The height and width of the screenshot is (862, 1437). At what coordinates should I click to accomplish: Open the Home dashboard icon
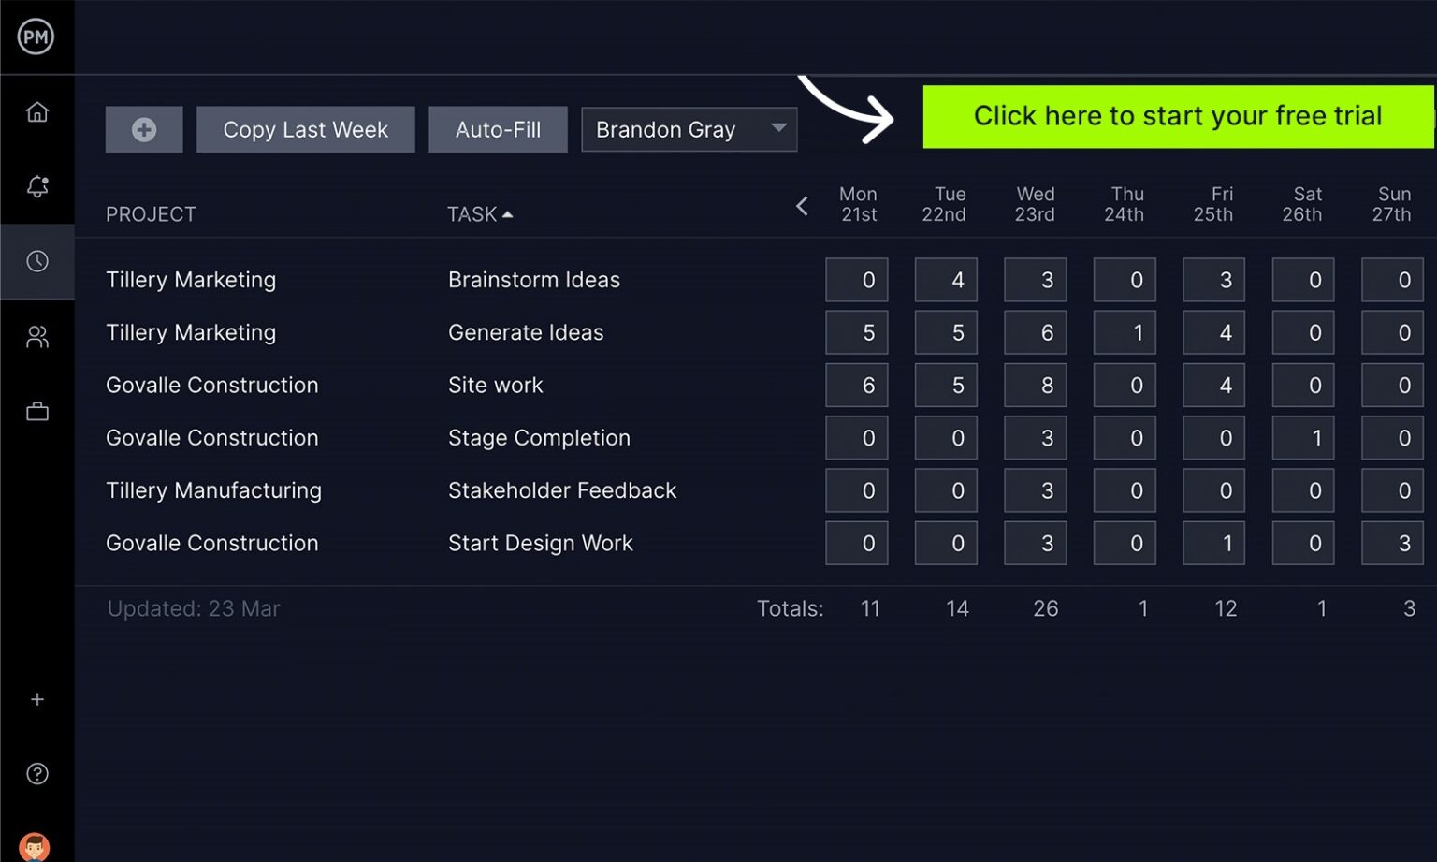pyautogui.click(x=36, y=110)
